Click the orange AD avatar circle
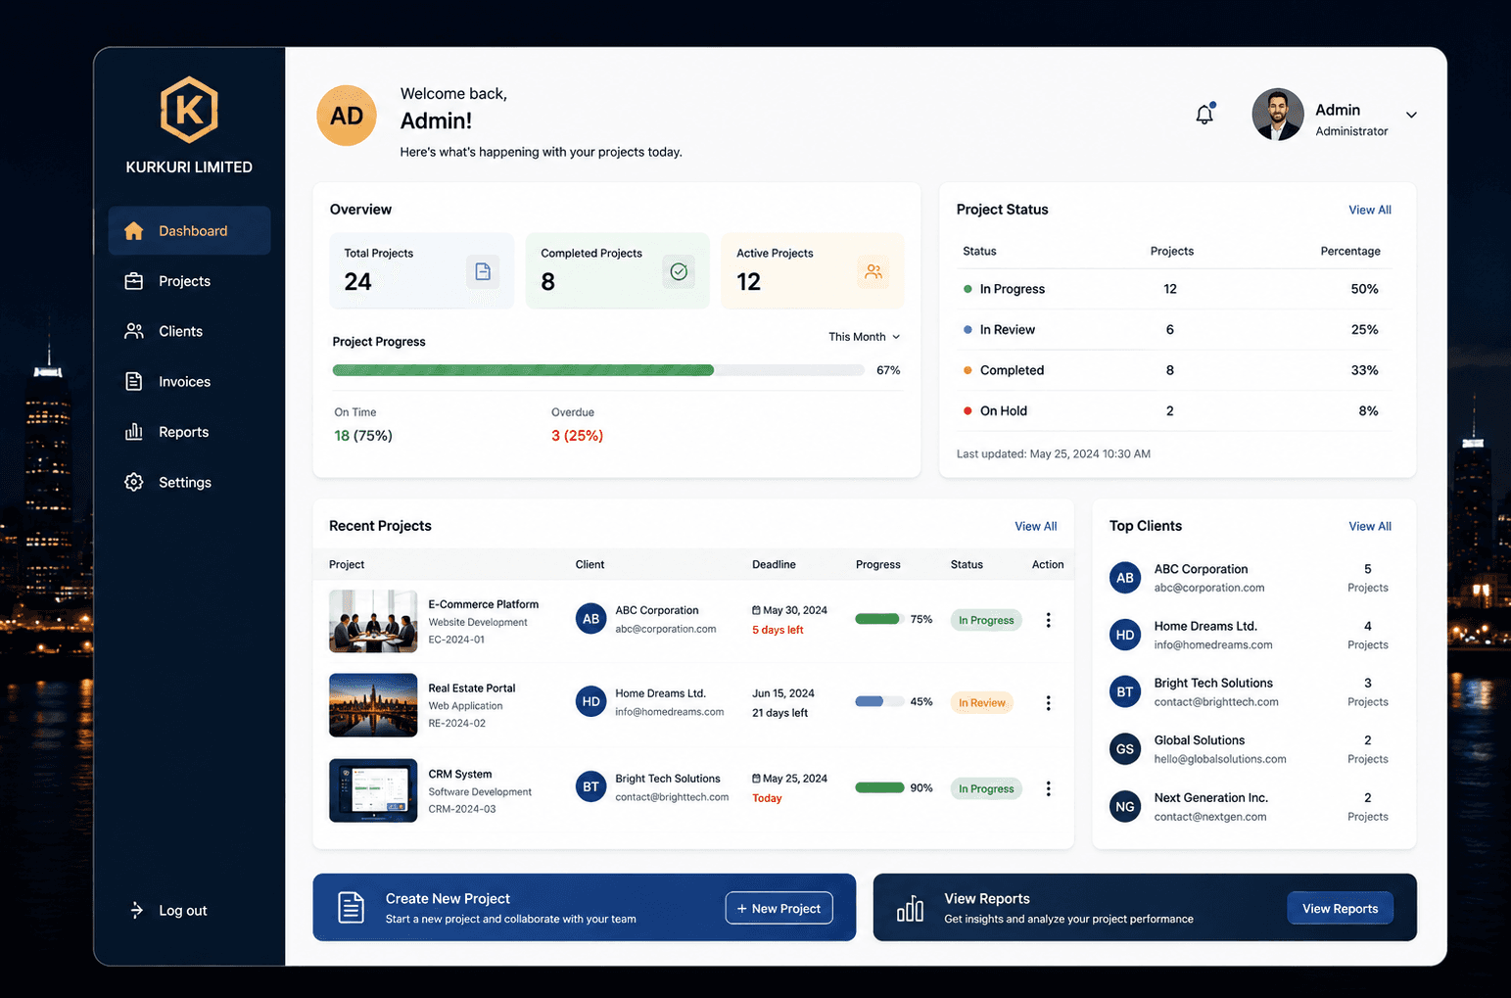 pos(347,116)
